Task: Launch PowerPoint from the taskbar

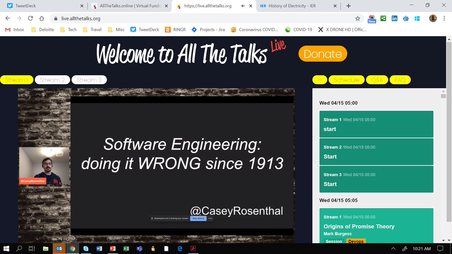Action: coord(113,248)
